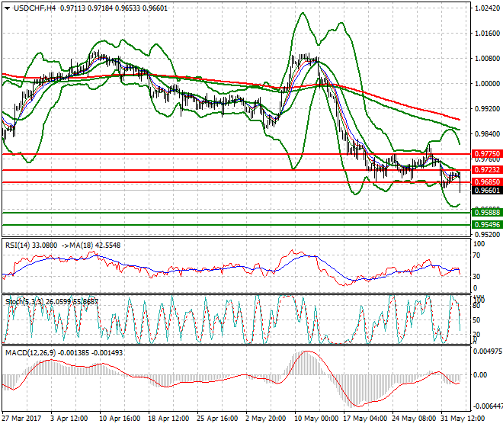Click the 1.02420 value on price axis
Image resolution: width=503 pixels, height=427 pixels.
[486, 8]
